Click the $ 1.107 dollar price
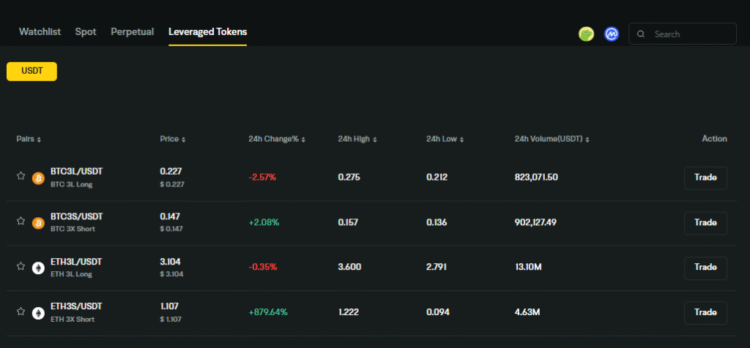Image resolution: width=750 pixels, height=348 pixels. coord(171,319)
